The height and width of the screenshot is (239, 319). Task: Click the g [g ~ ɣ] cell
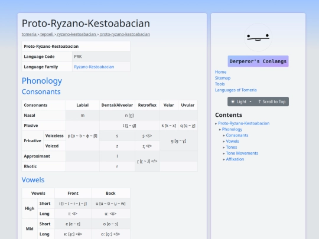(x=178, y=140)
